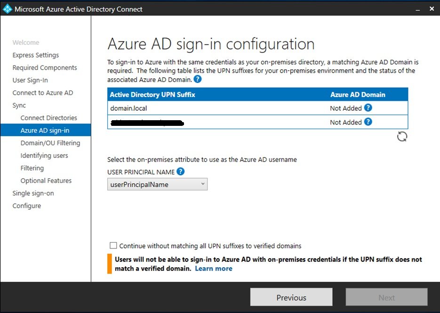
Task: Open the Connect to Azure AD step
Action: 43,93
